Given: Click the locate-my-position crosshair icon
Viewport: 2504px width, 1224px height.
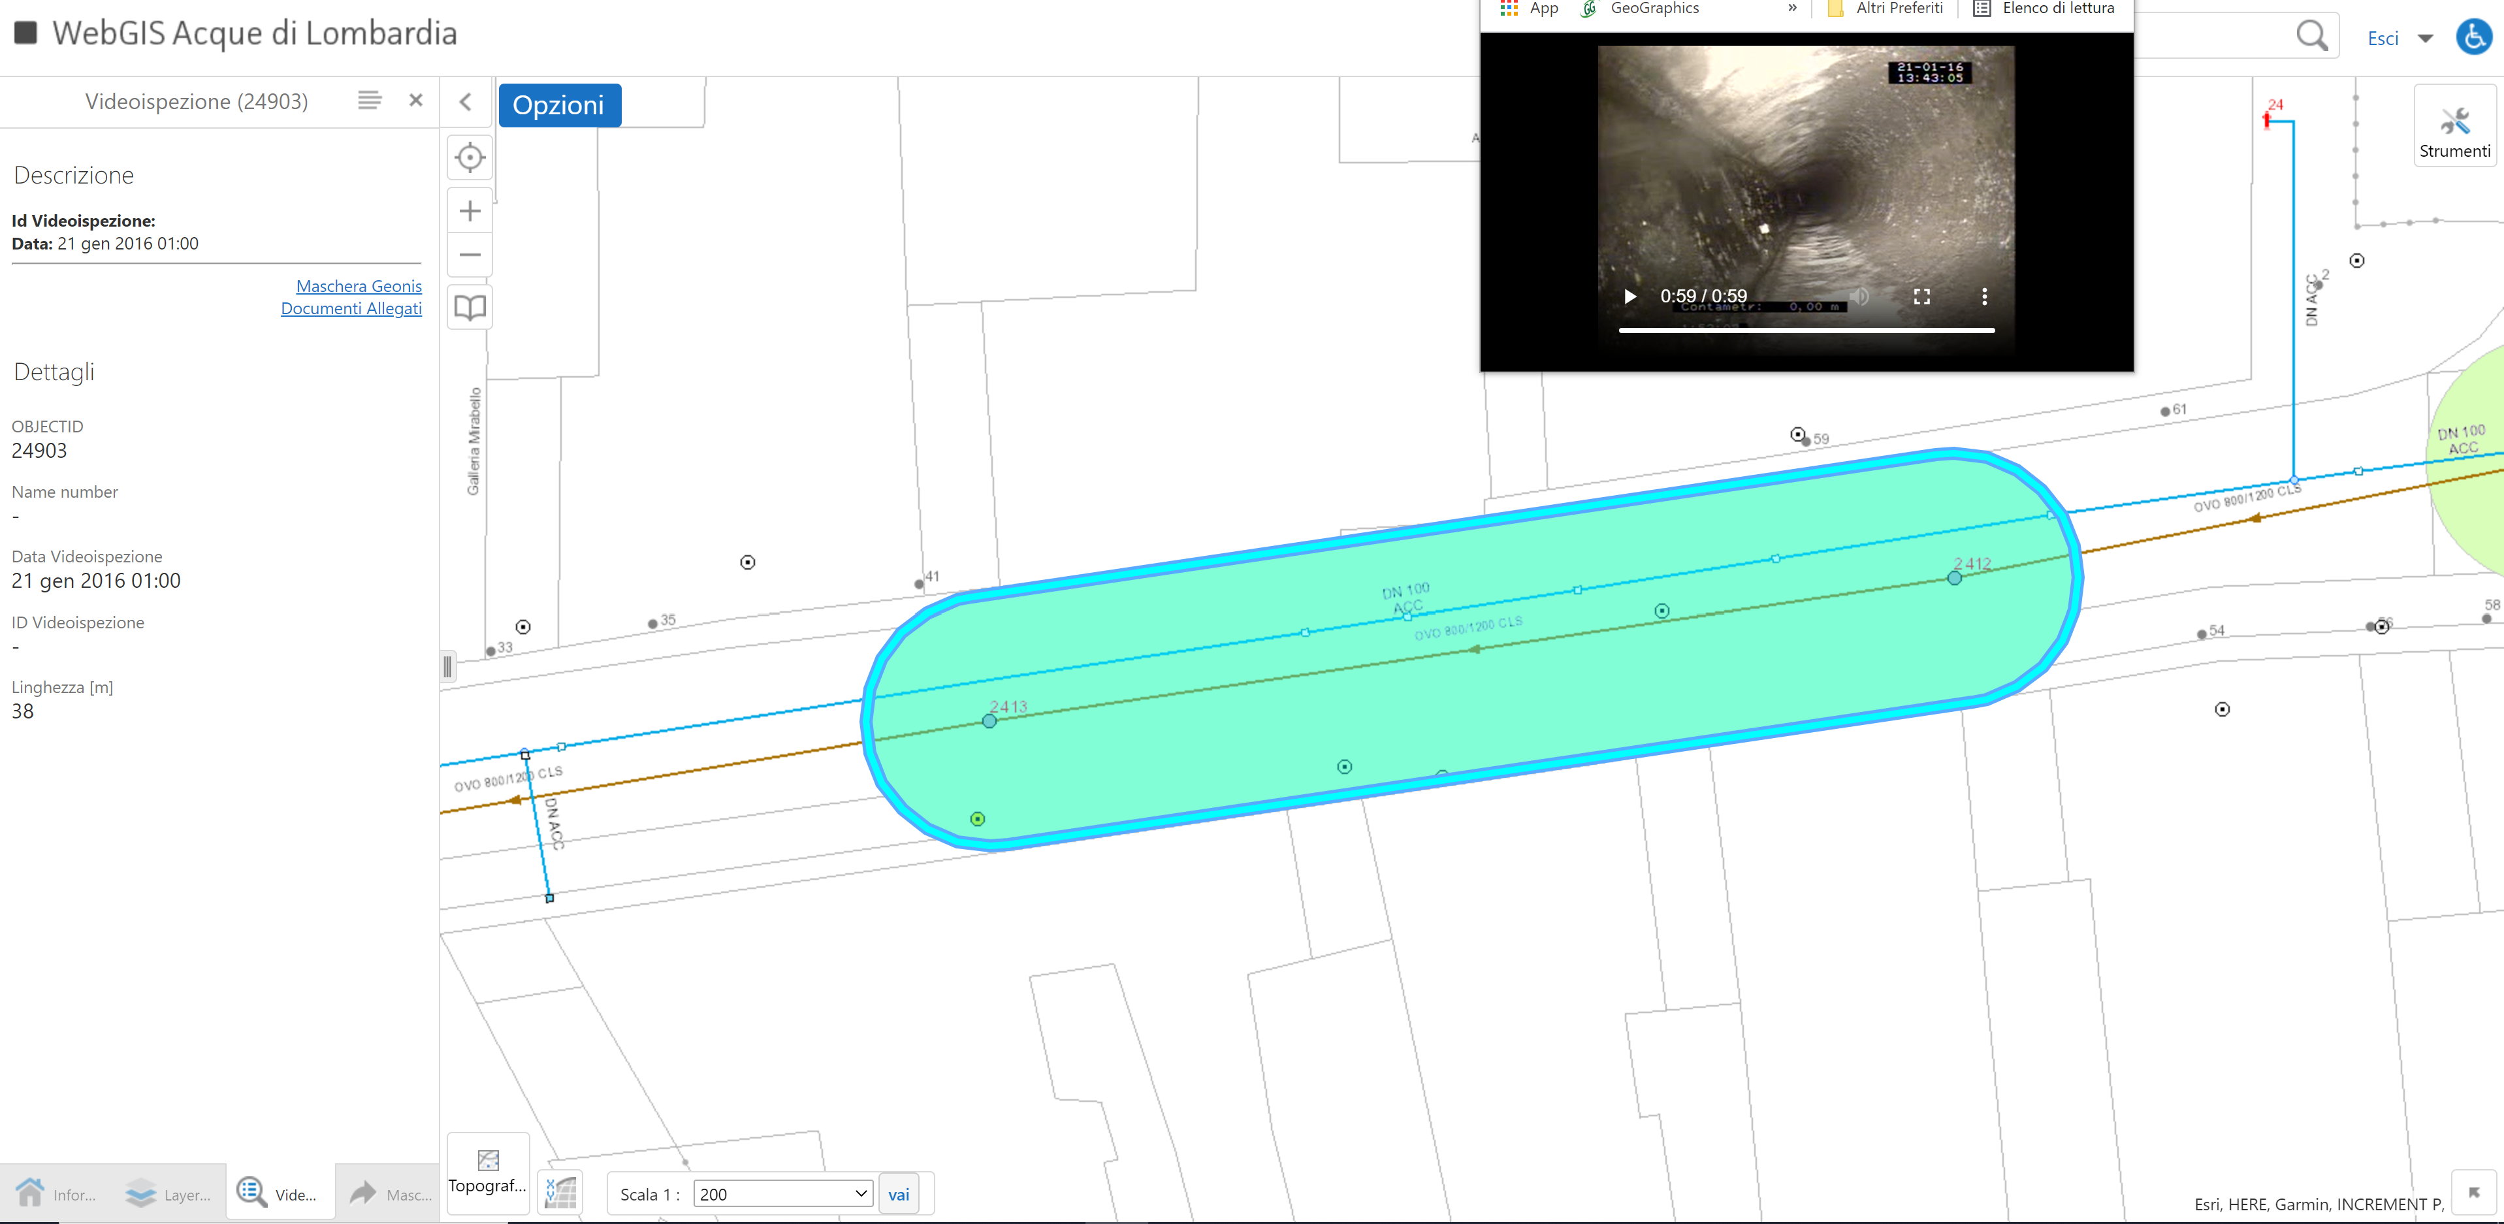Looking at the screenshot, I should tap(470, 157).
